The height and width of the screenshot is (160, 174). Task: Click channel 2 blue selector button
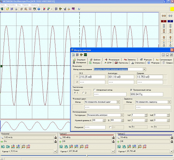pos(170,21)
